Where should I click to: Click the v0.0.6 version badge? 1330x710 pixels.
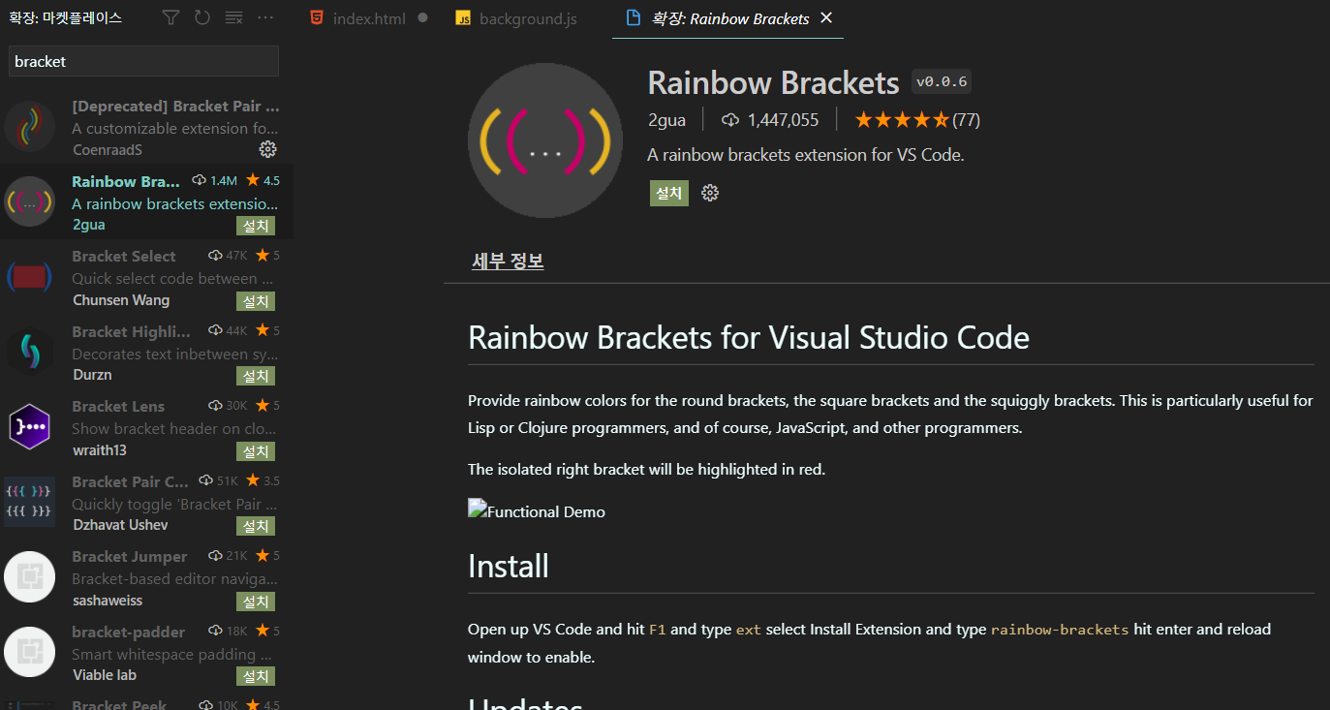942,82
